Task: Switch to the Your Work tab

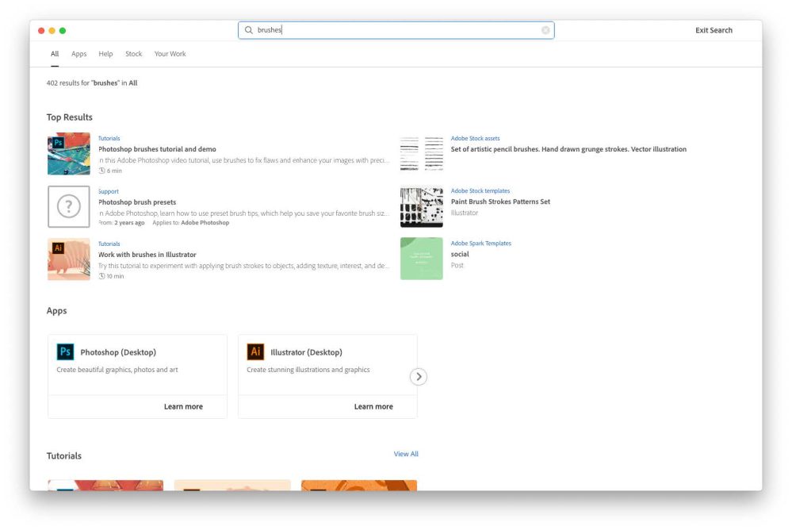Action: 170,53
